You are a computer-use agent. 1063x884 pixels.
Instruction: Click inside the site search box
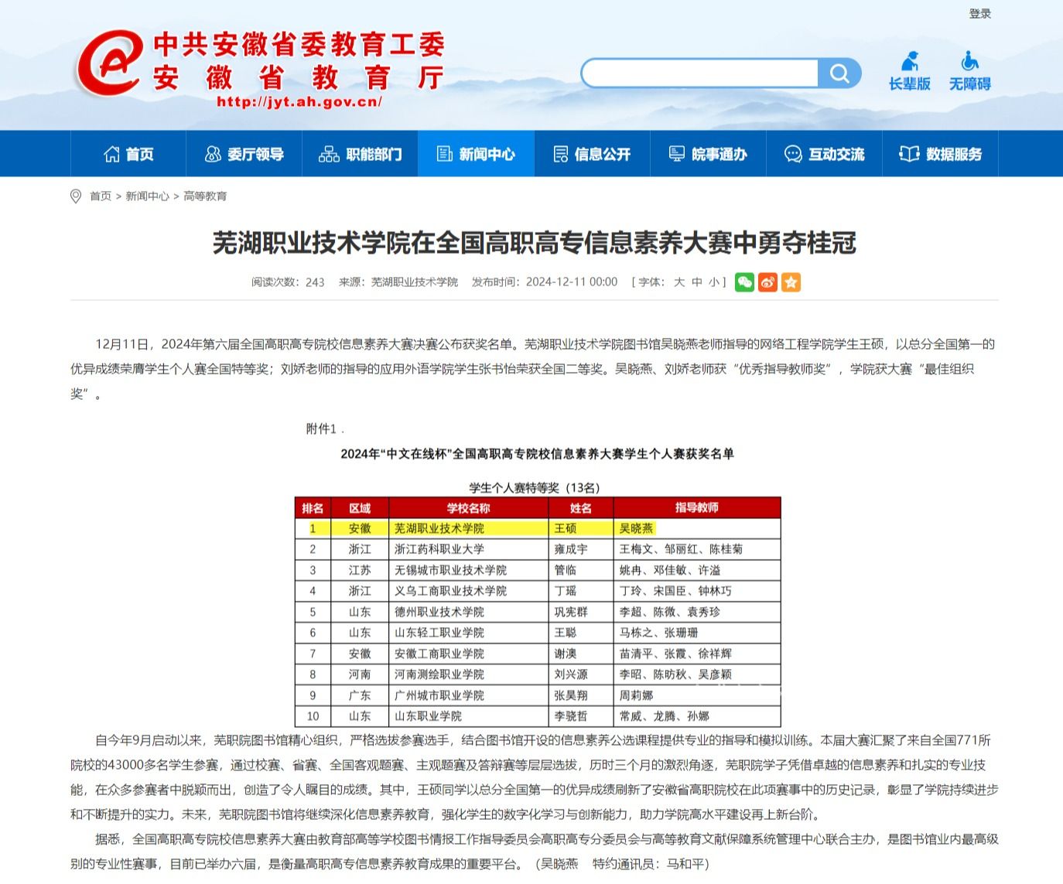click(x=700, y=73)
